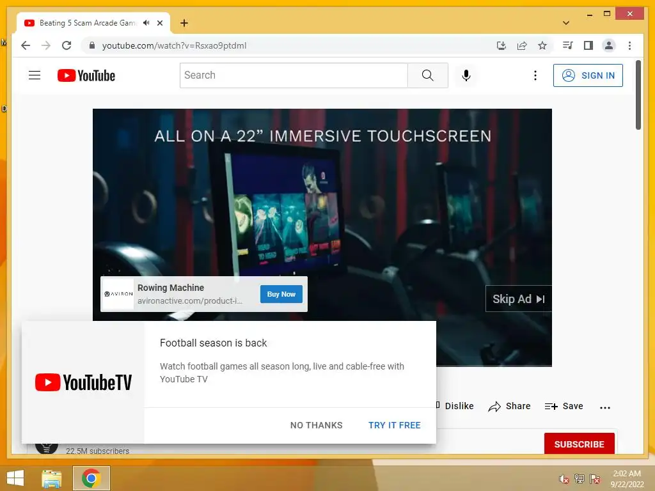Click TRY IT FREE for YouTube TV
655x491 pixels.
point(394,425)
